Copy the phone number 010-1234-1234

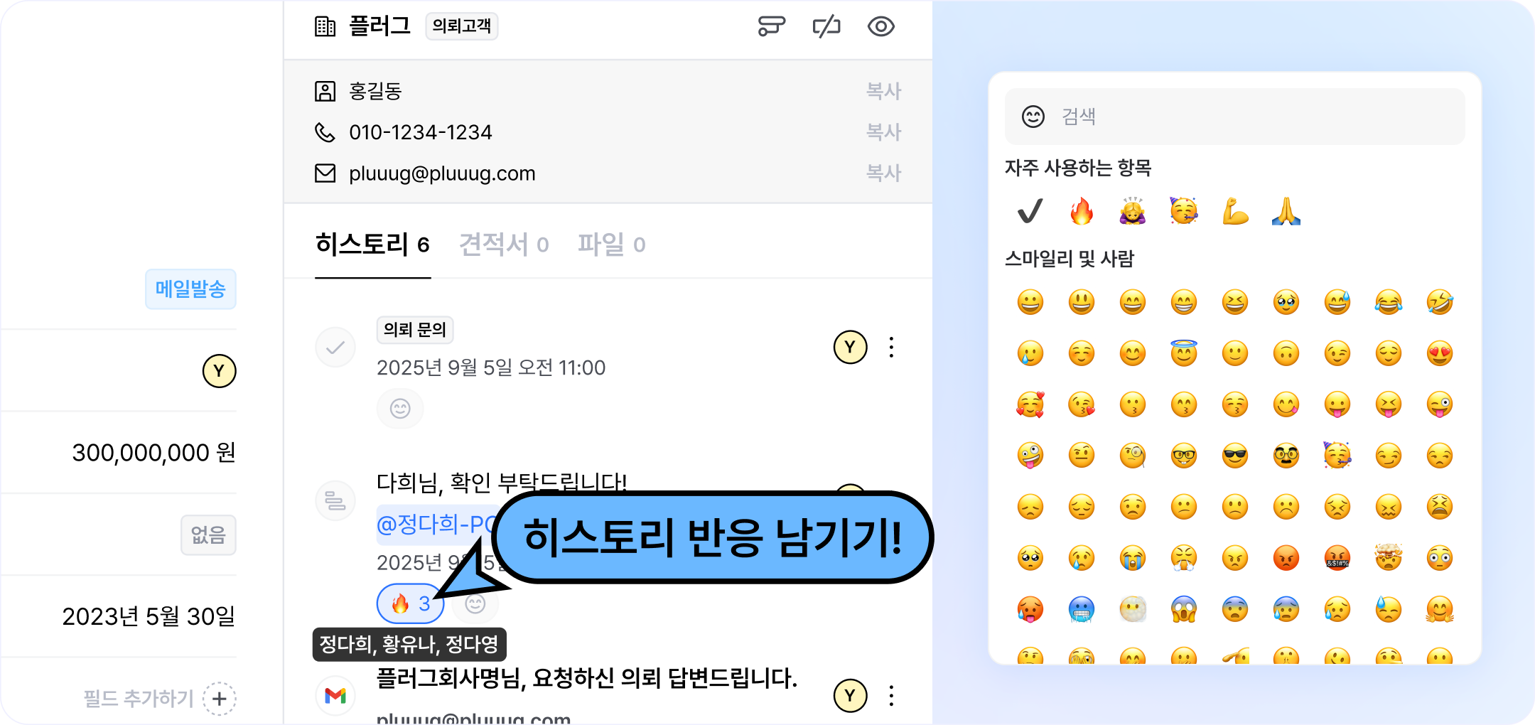coord(883,132)
